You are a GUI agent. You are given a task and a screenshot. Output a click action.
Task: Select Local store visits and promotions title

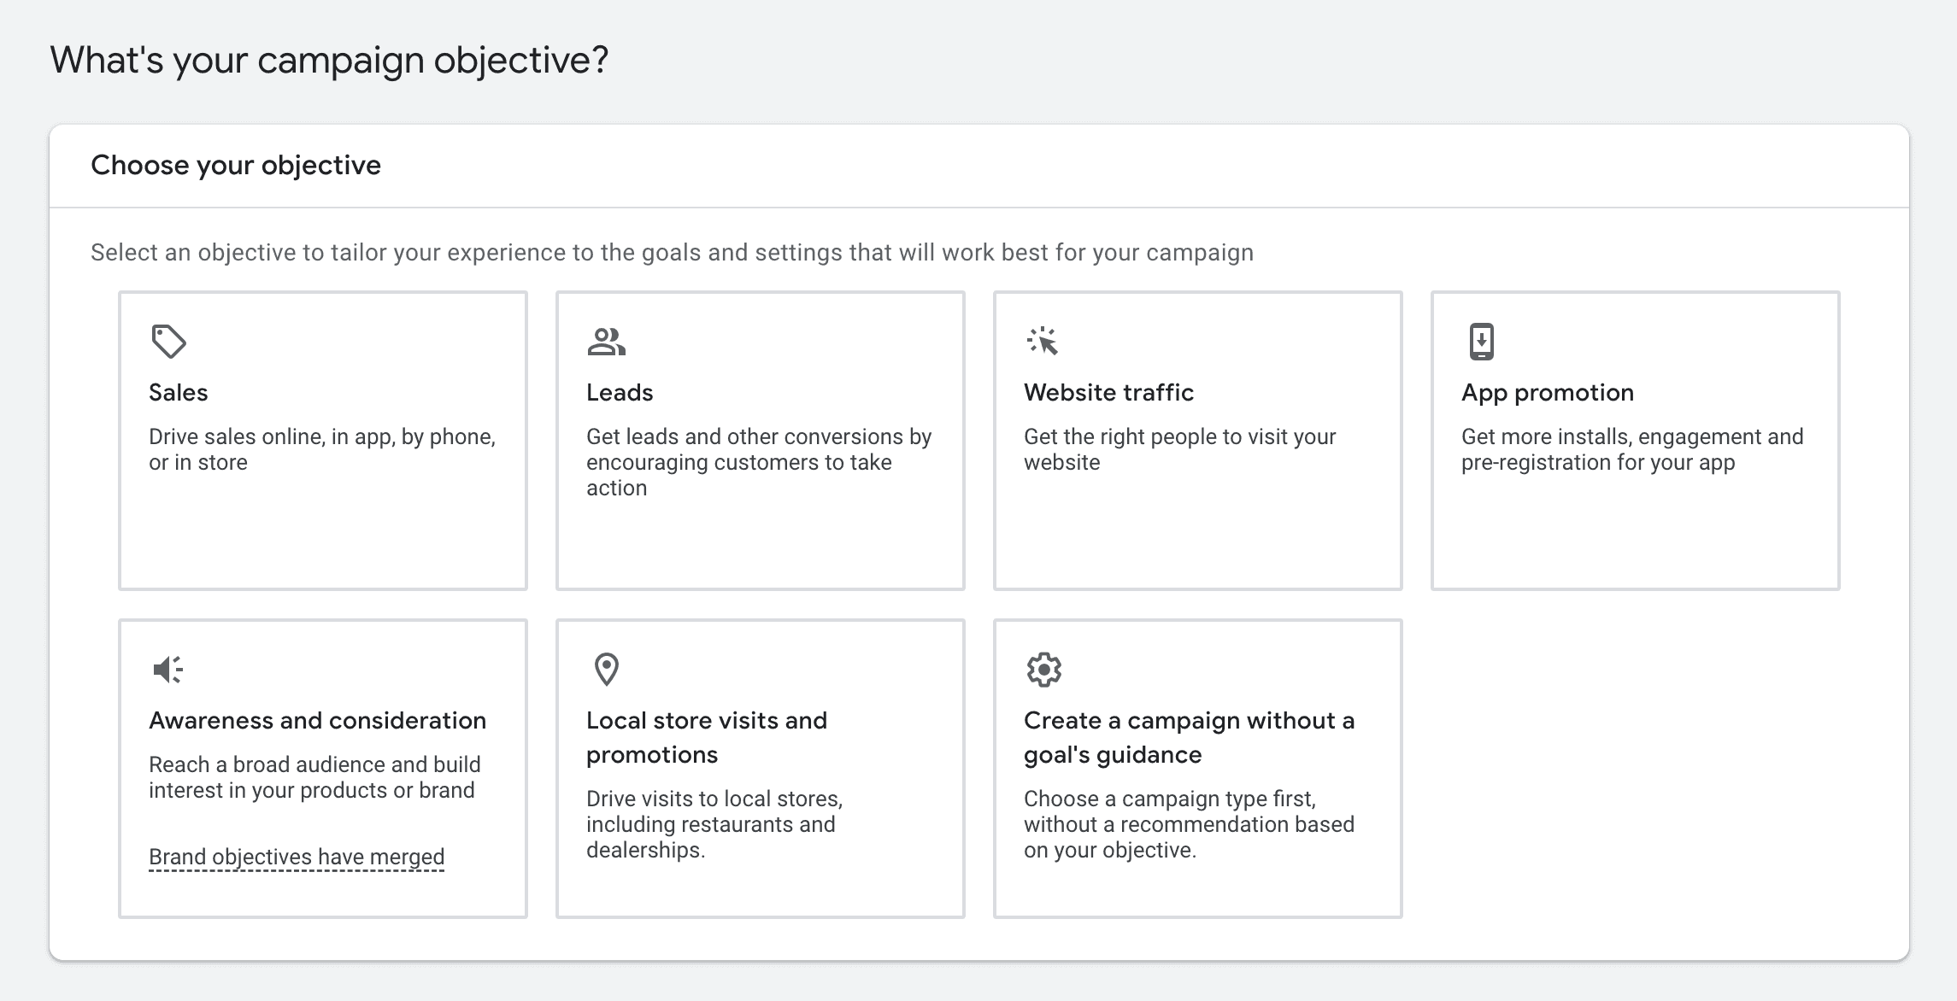(x=706, y=737)
